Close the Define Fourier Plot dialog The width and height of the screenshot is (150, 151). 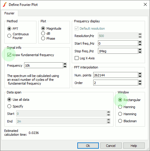coord(145,4)
